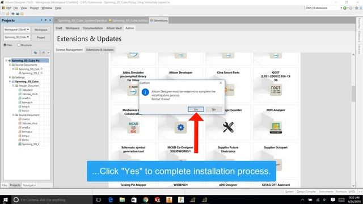The width and height of the screenshot is (363, 204).
Task: Open the DXP menu
Action: point(7,8)
